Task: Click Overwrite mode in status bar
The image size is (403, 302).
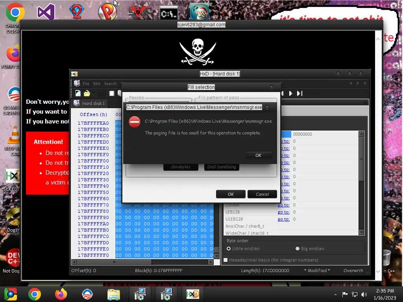Action: (353, 271)
